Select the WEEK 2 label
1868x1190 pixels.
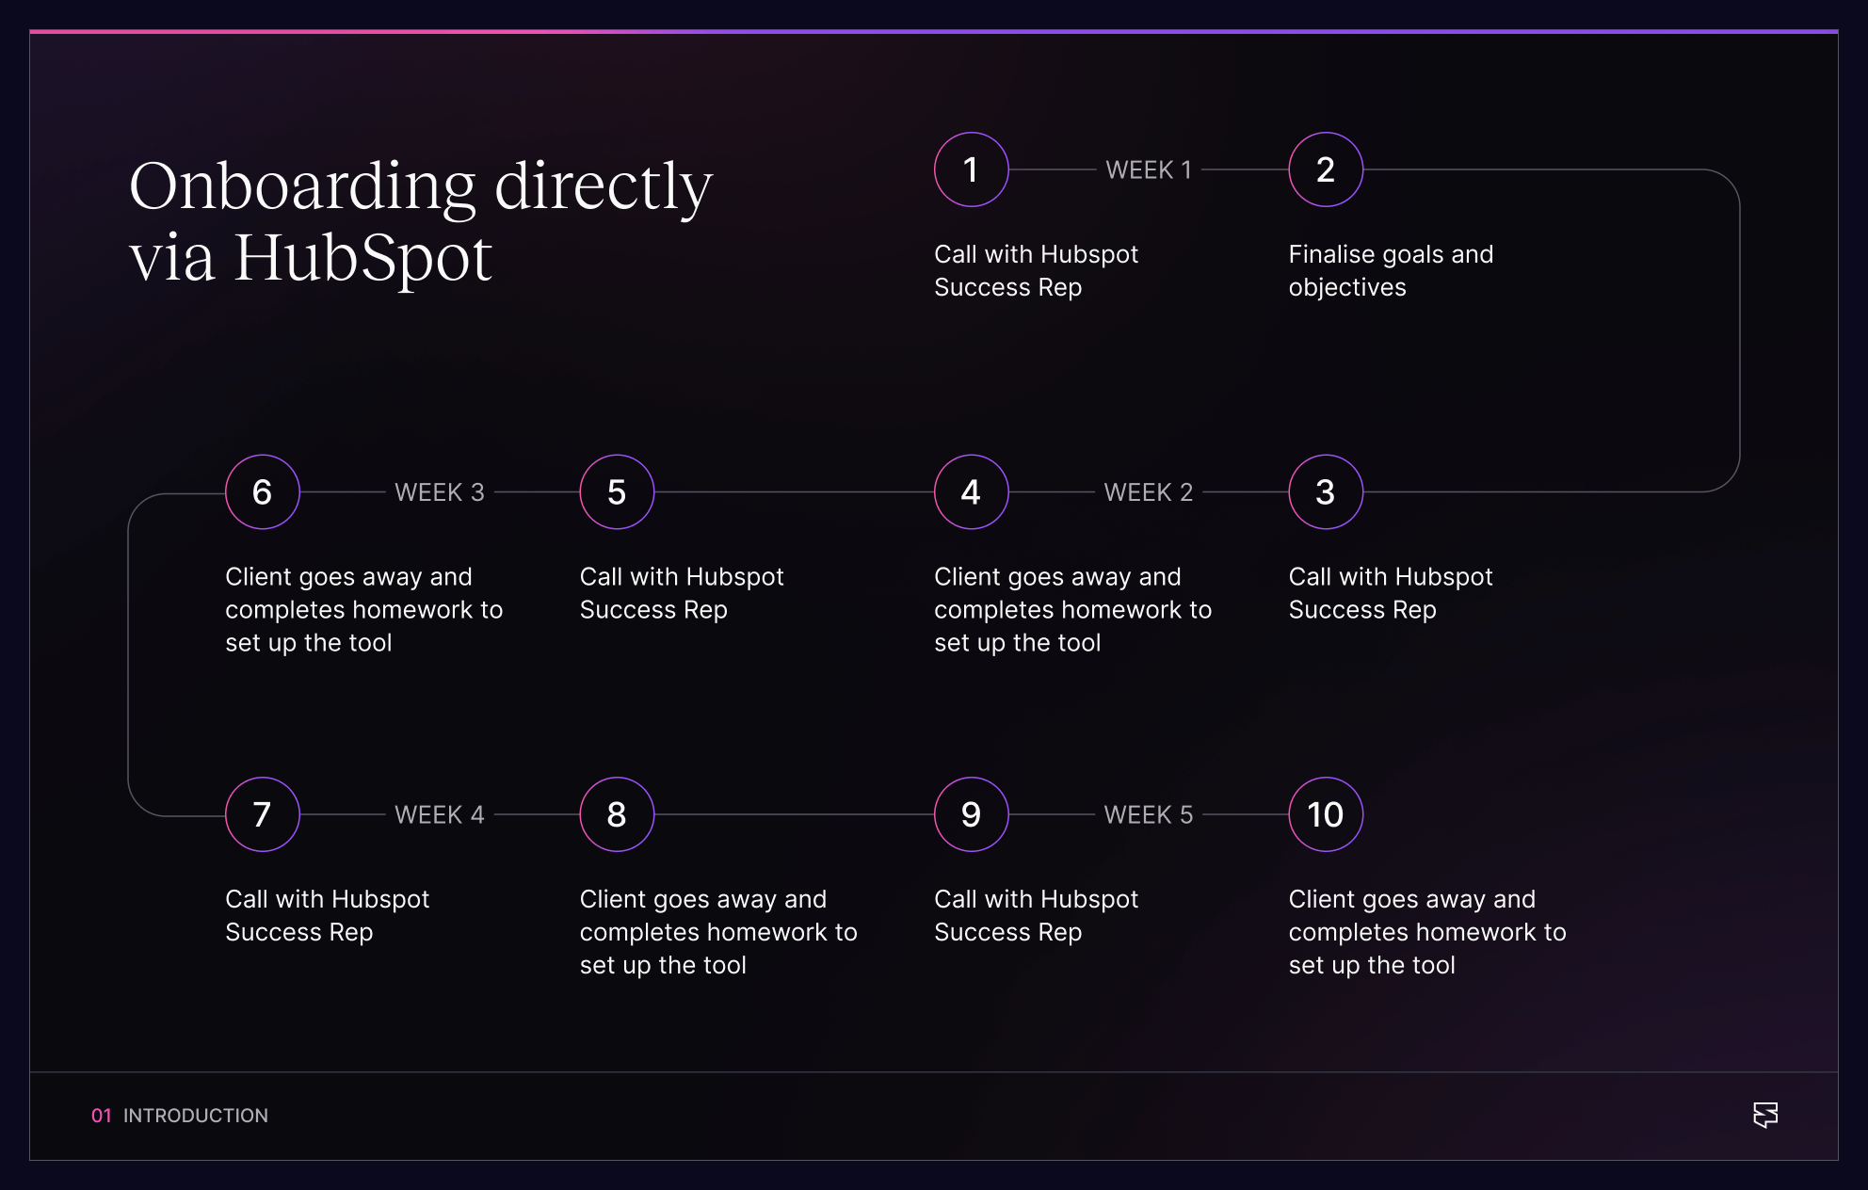[1149, 492]
